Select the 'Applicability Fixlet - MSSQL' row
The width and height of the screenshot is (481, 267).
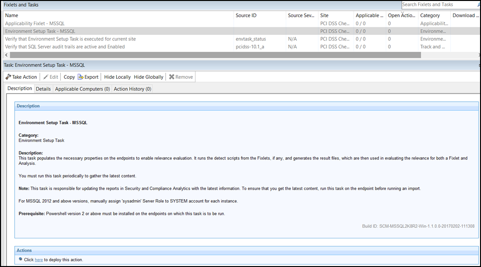[x=241, y=23]
